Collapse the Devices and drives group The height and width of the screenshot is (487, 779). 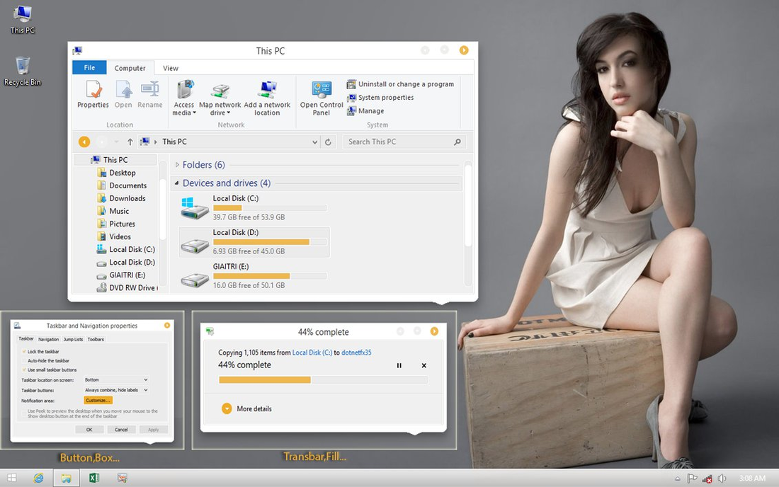coord(177,183)
